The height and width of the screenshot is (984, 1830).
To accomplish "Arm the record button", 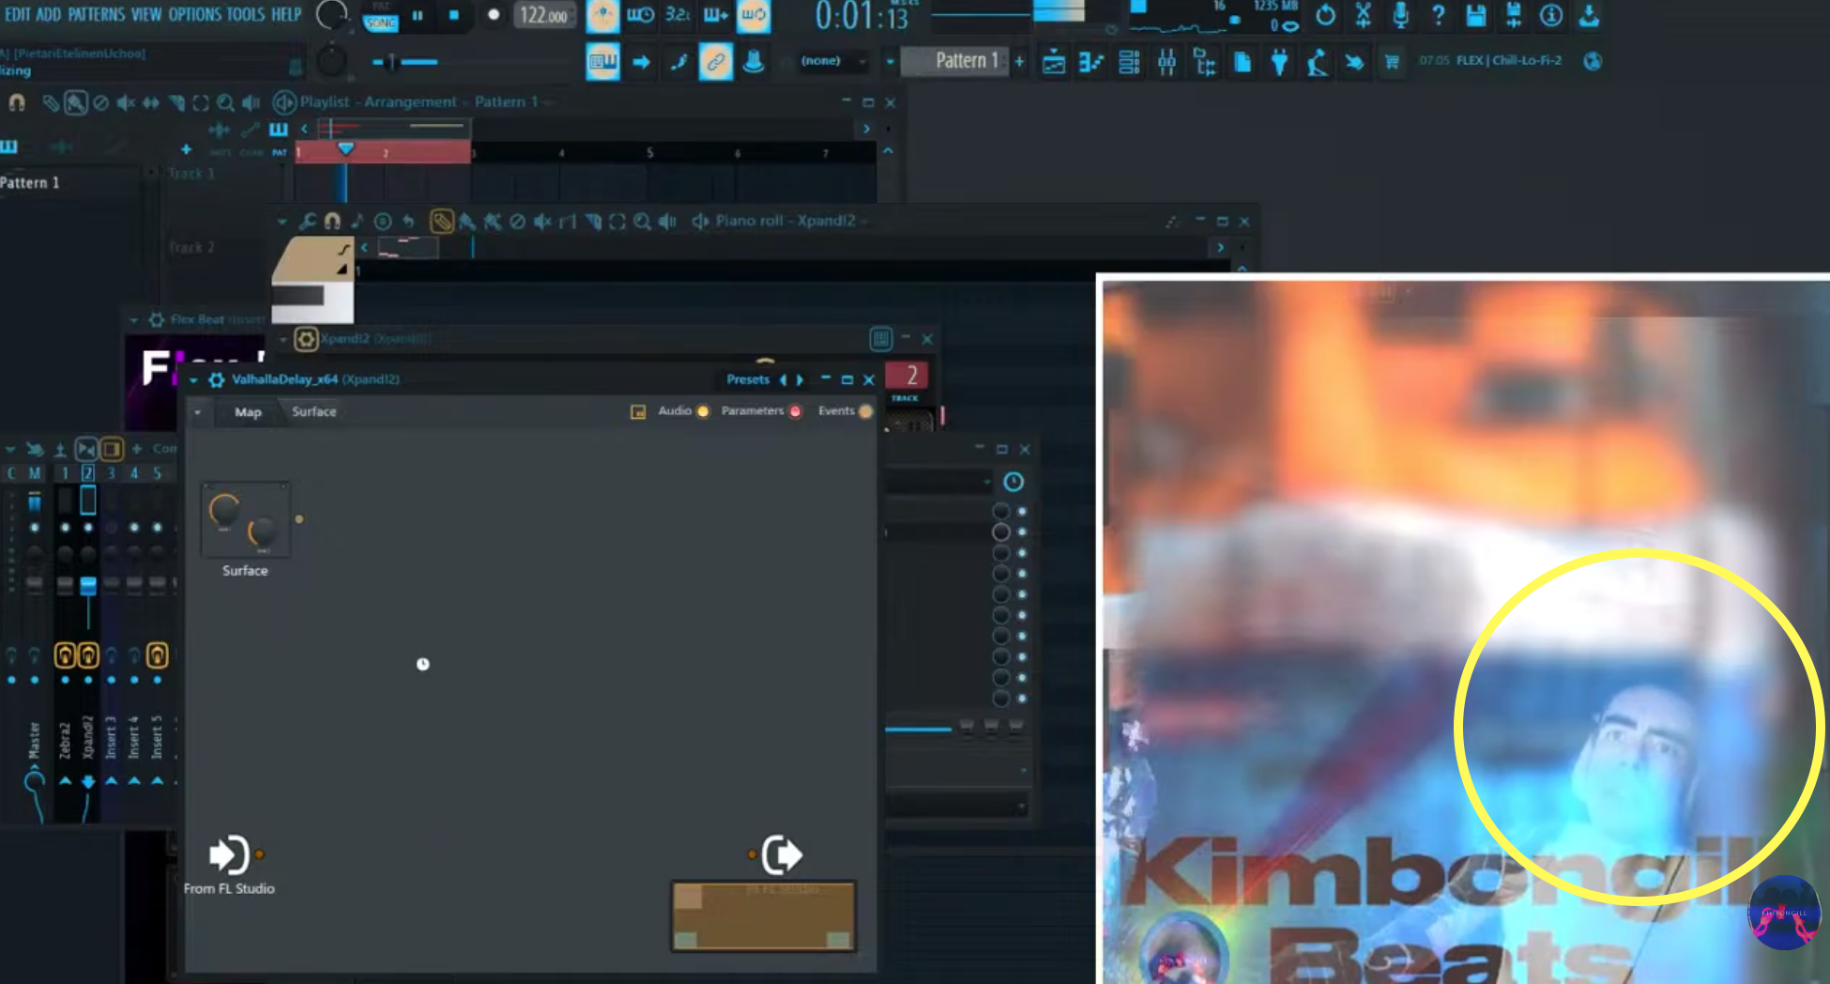I will 494,16.
